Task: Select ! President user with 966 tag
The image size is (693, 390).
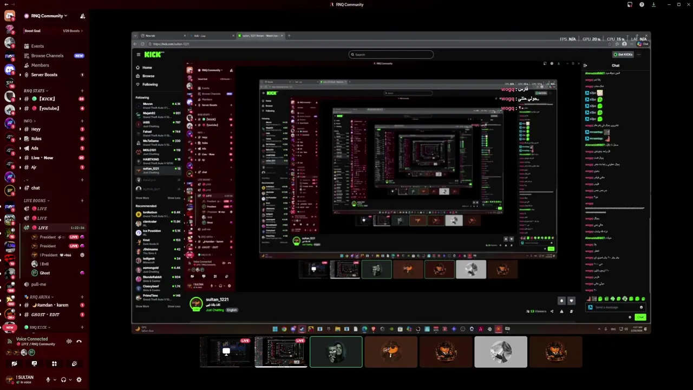Action: [57, 255]
